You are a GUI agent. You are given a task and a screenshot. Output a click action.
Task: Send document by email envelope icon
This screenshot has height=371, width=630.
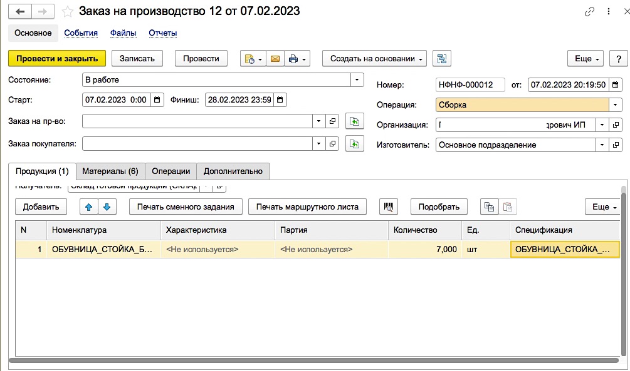point(275,59)
